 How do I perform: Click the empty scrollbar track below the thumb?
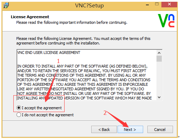[x=159, y=78]
